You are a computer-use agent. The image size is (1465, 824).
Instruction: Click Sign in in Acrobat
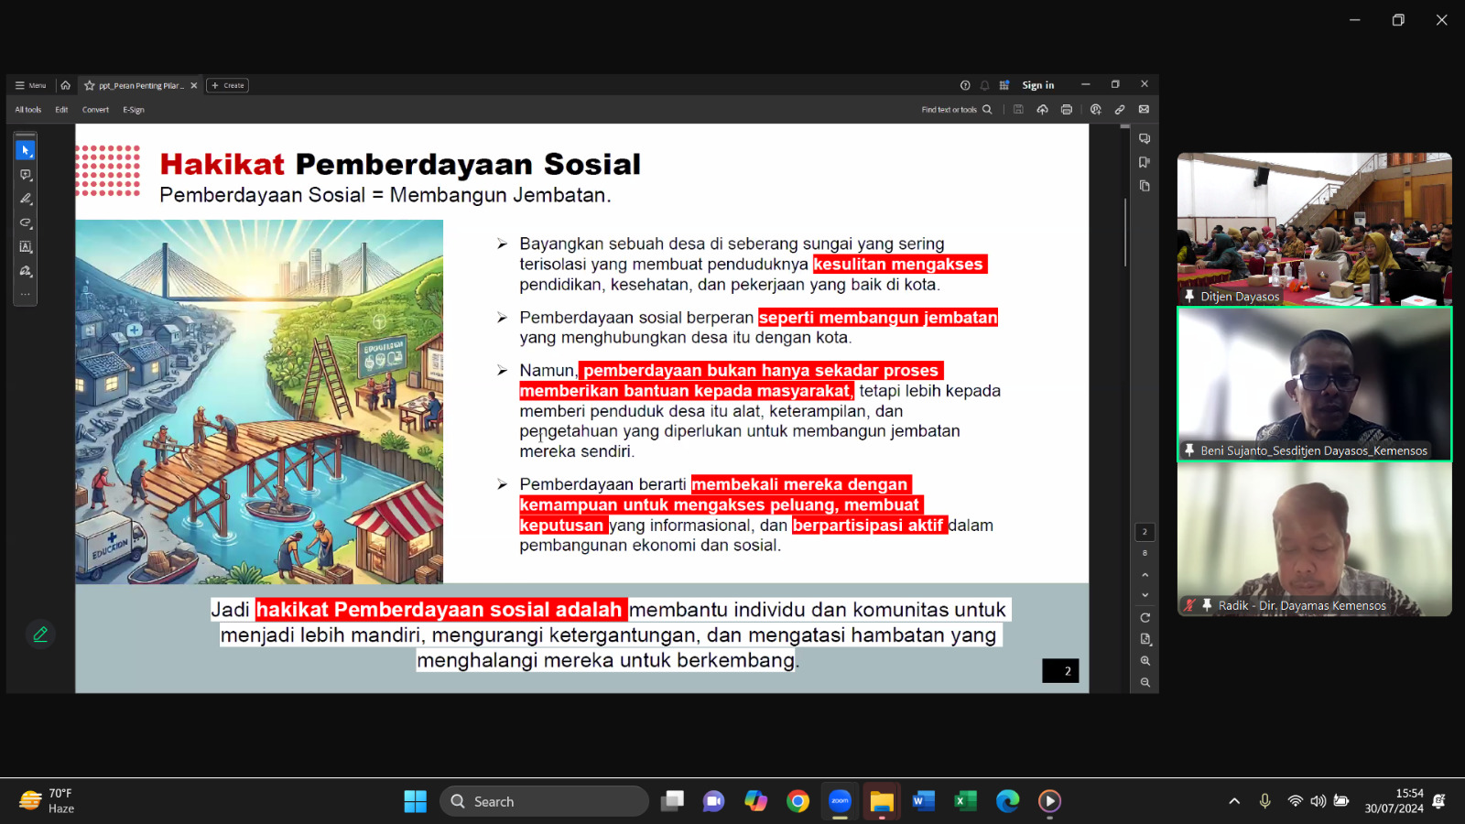(1038, 85)
